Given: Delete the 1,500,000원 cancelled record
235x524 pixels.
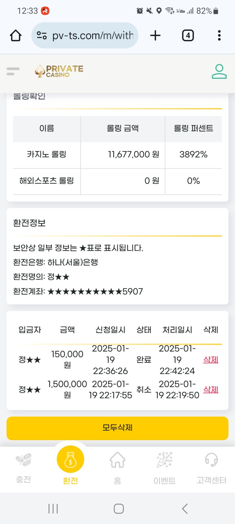Looking at the screenshot, I should click(211, 390).
